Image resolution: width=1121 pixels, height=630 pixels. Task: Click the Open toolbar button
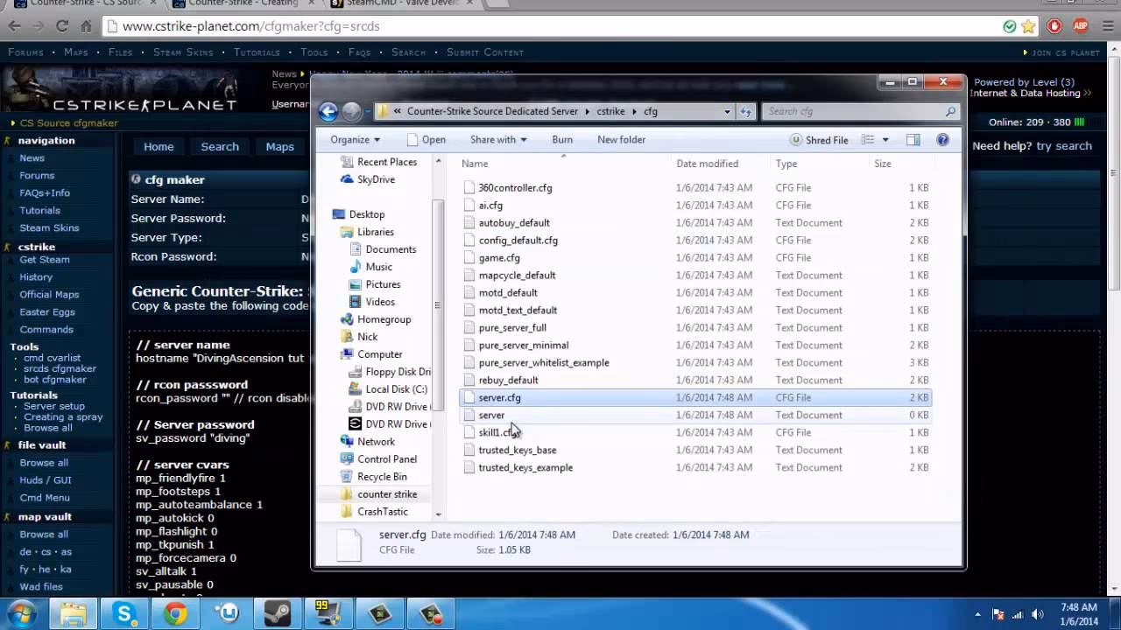(427, 140)
